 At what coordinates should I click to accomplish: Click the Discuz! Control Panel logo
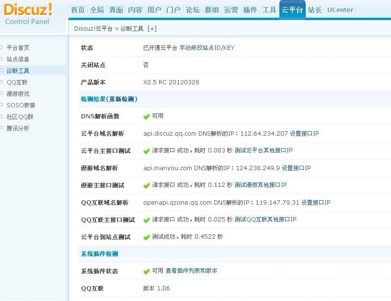(x=28, y=14)
